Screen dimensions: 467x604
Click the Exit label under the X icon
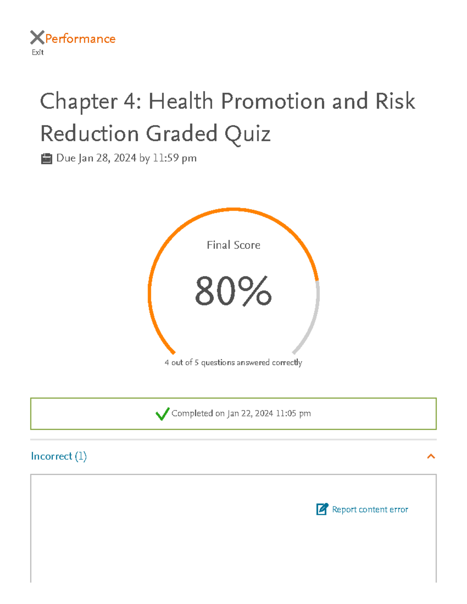click(37, 52)
